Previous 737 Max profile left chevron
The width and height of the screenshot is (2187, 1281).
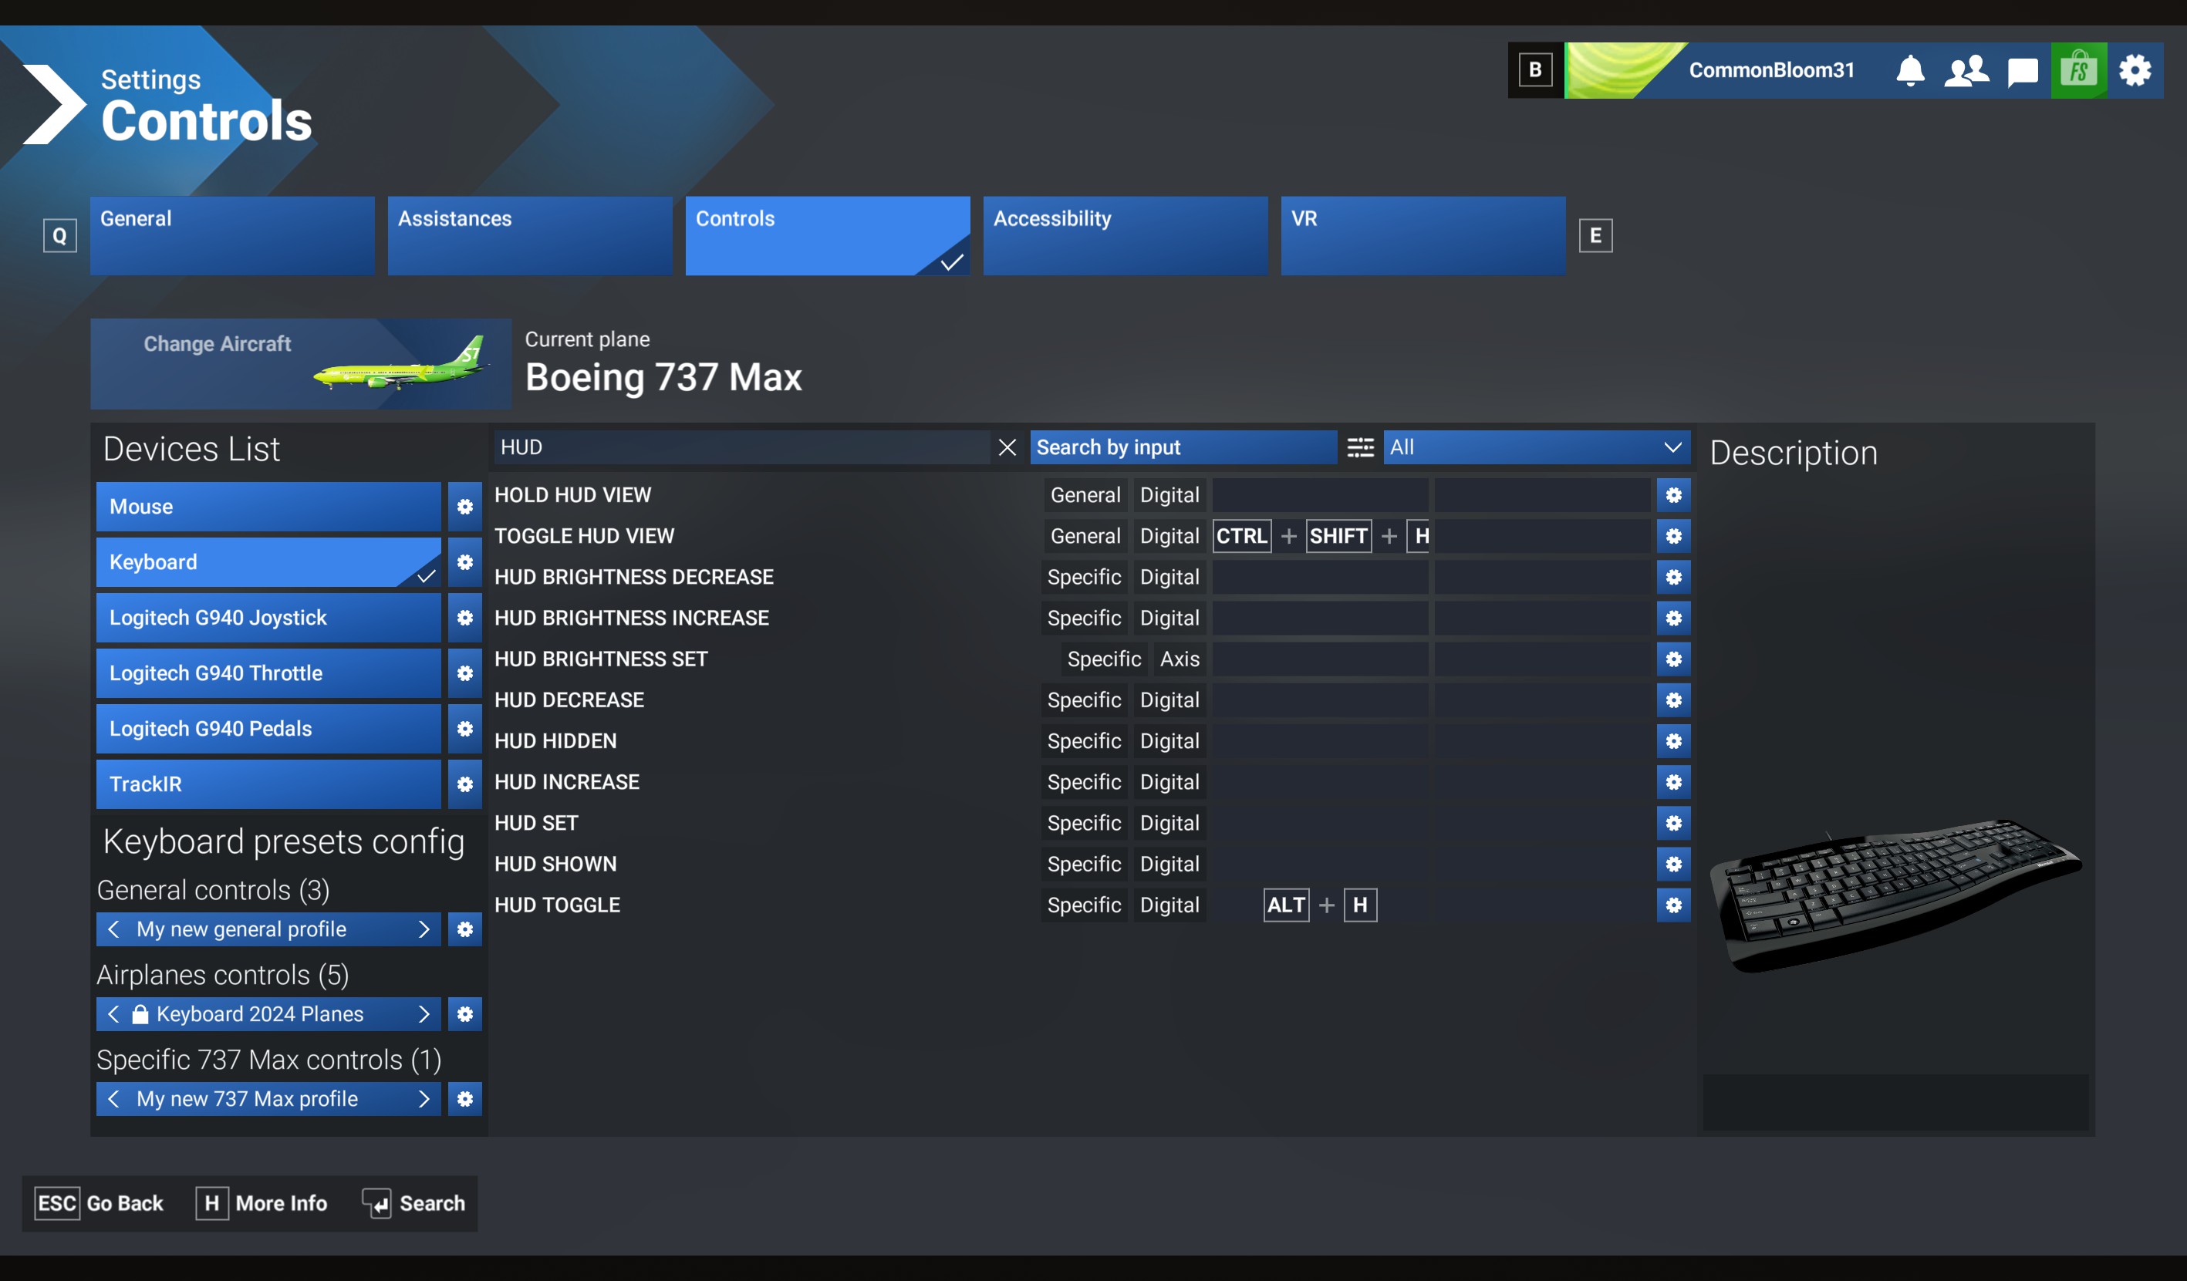pos(113,1099)
